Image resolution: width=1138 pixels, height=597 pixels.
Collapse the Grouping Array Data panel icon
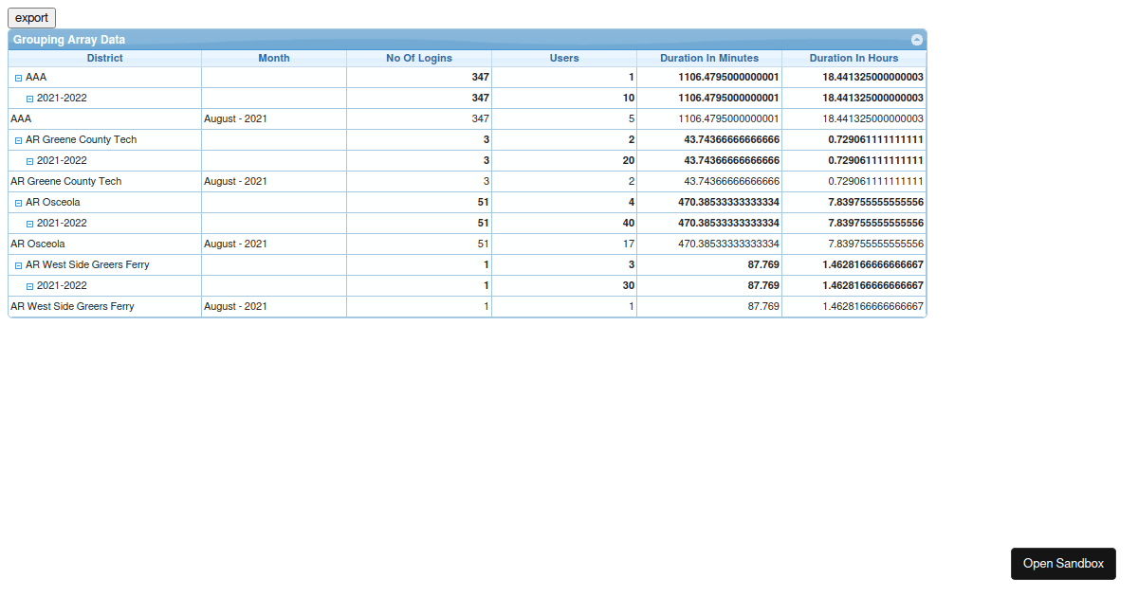(x=917, y=40)
